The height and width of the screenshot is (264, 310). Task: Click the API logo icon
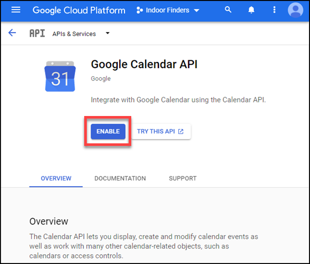(37, 33)
